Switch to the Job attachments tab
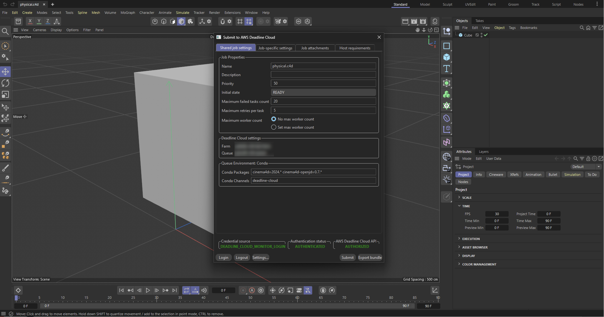Image resolution: width=604 pixels, height=317 pixels. point(315,48)
